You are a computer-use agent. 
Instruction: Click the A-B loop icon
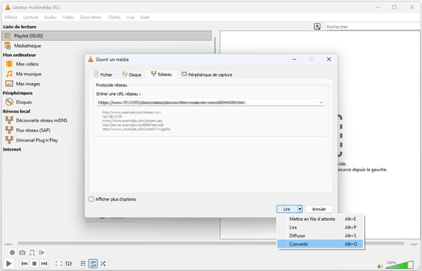(32, 253)
